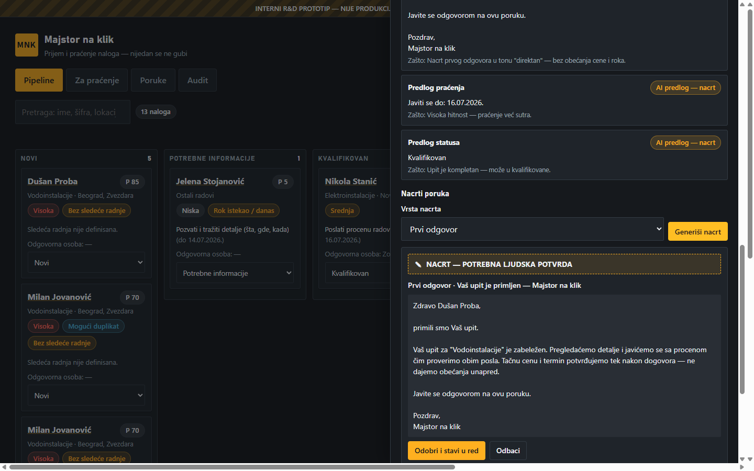
Task: Click the Rok istekao / danas tag
Action: (243, 210)
